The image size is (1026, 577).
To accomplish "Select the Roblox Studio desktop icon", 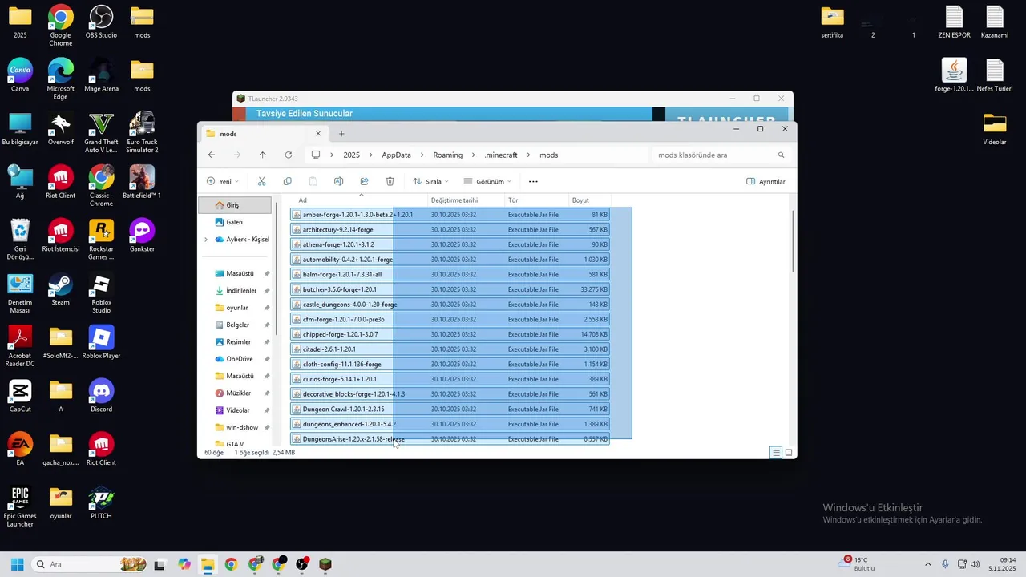I will [x=101, y=293].
